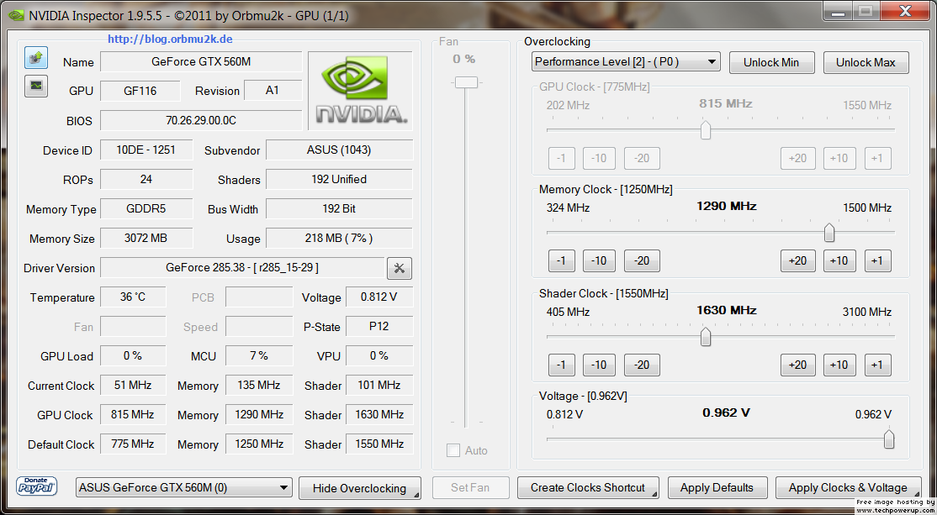Decrease Memory Clock by 1 MHz
The image size is (937, 515).
(x=561, y=260)
